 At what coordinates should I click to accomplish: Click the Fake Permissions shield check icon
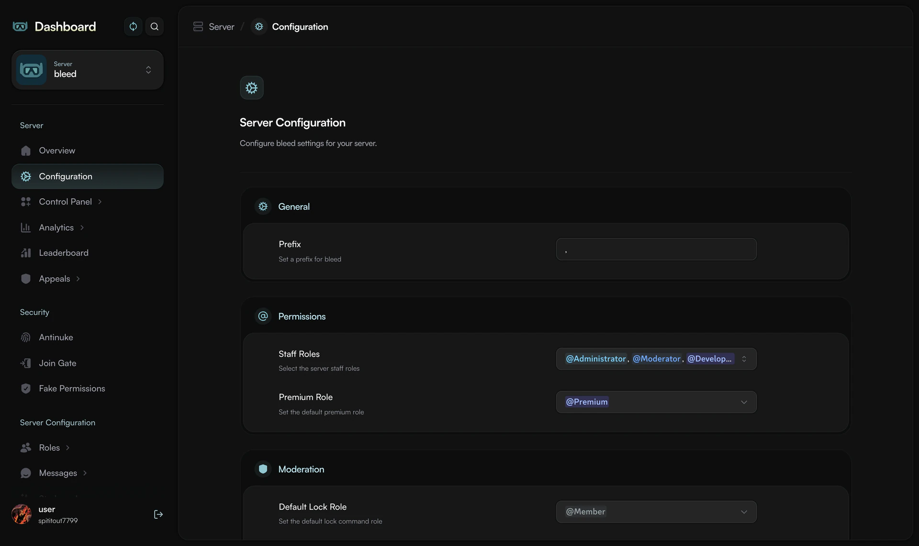tap(26, 388)
